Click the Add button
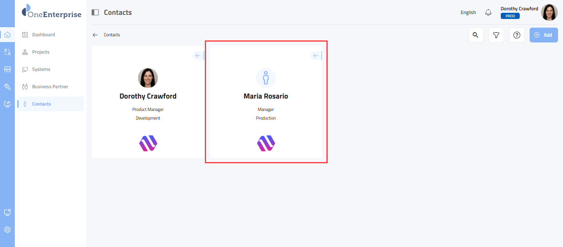 pos(543,35)
